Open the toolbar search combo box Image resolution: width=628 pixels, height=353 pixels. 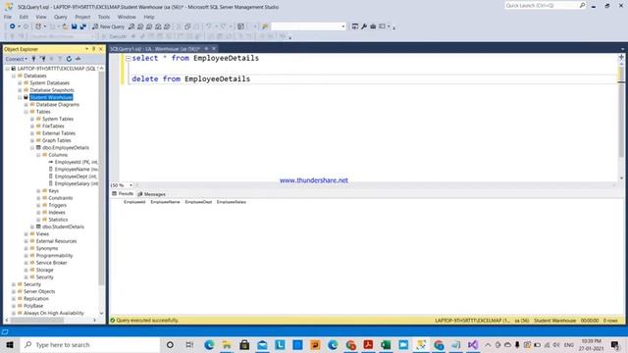coord(308,26)
